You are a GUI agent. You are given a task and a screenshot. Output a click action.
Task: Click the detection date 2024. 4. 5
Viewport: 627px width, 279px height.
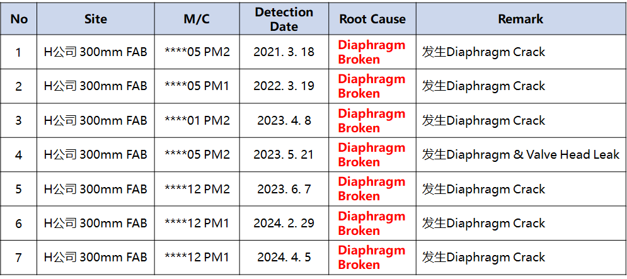point(284,257)
